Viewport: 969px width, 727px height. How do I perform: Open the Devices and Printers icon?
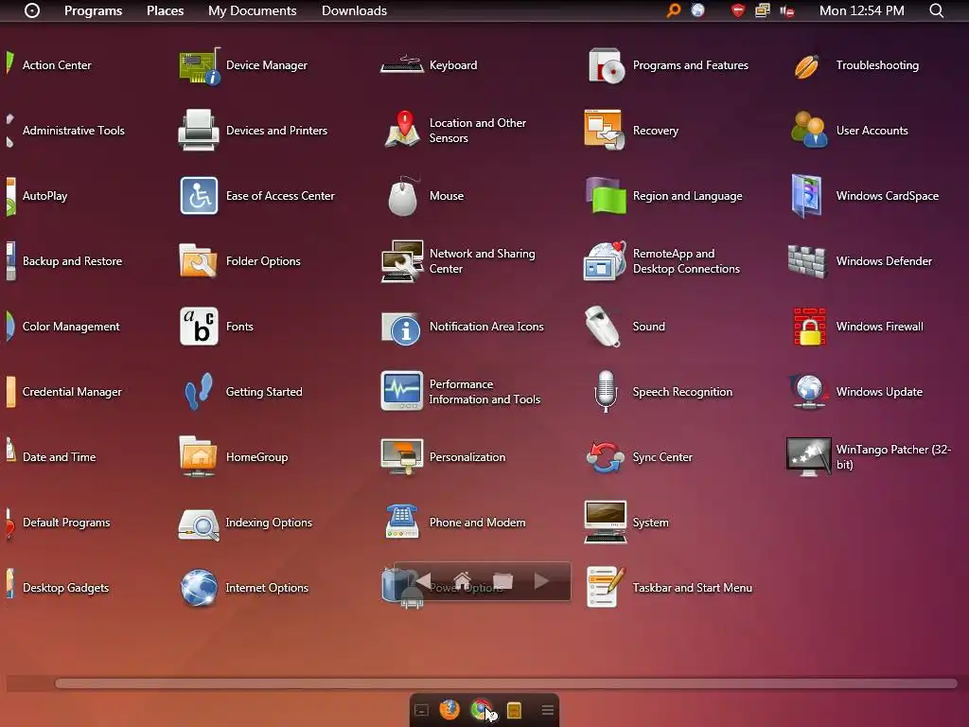click(199, 131)
